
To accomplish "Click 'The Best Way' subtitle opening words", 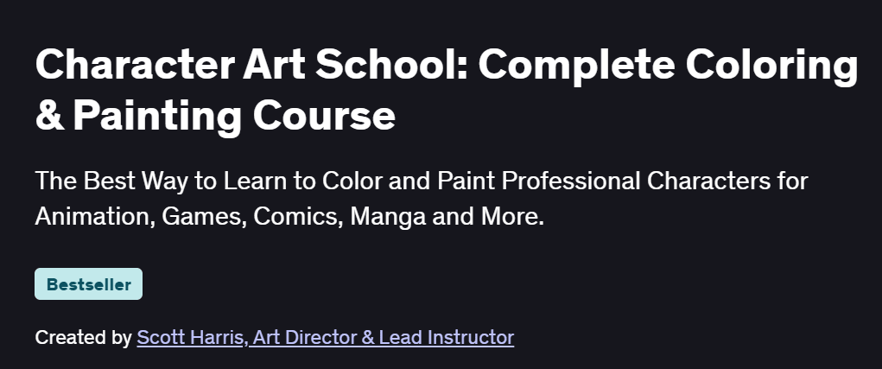I will [112, 181].
